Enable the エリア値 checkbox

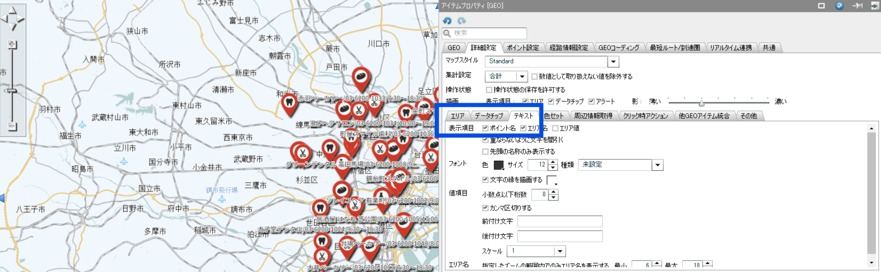coord(555,128)
